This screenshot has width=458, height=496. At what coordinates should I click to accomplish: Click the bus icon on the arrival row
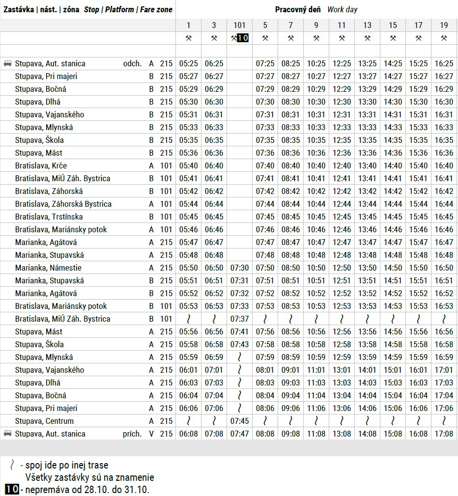click(x=7, y=434)
